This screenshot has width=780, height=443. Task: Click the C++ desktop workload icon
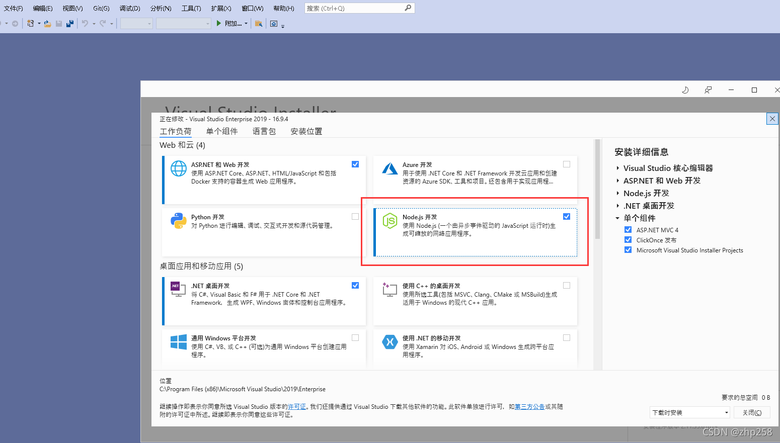tap(389, 289)
